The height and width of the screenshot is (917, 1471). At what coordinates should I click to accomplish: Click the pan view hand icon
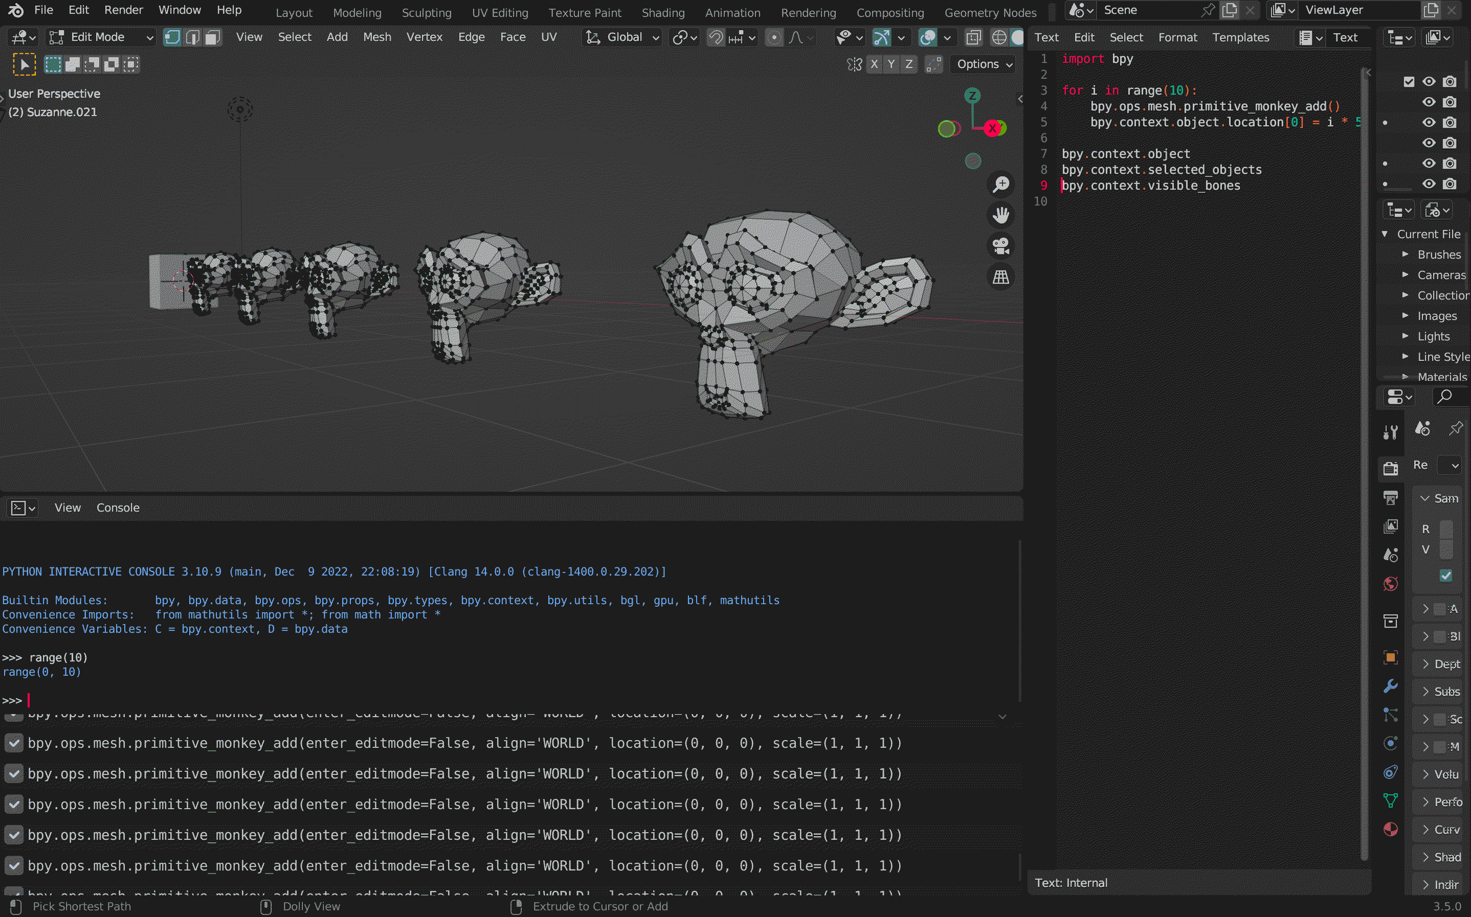pyautogui.click(x=1000, y=215)
